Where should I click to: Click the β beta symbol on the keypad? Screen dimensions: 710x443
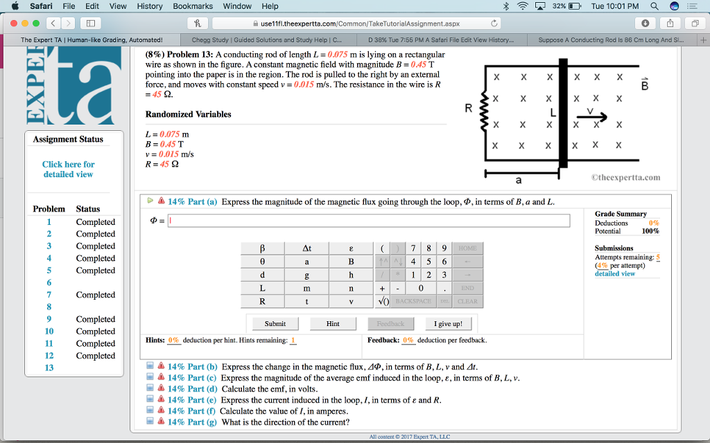click(x=261, y=248)
